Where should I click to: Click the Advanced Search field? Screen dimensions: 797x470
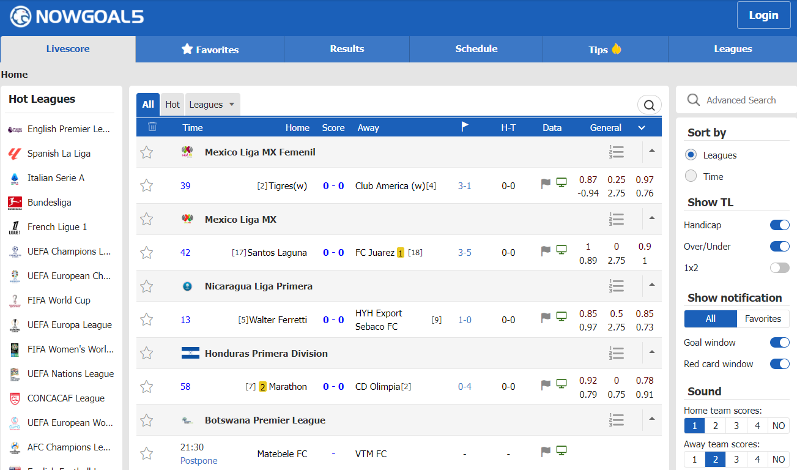tap(741, 100)
